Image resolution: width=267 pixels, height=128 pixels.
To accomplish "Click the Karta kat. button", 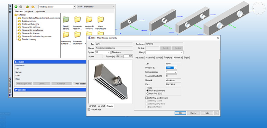I will pyautogui.click(x=62, y=84).
